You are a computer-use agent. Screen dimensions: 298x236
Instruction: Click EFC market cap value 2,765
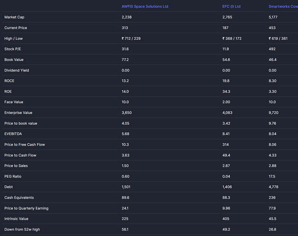click(227, 17)
